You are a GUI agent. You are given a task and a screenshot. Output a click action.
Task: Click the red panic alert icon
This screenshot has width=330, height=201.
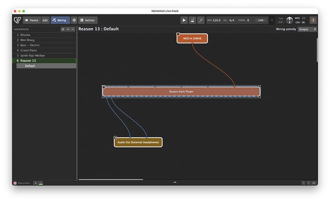(x=313, y=20)
